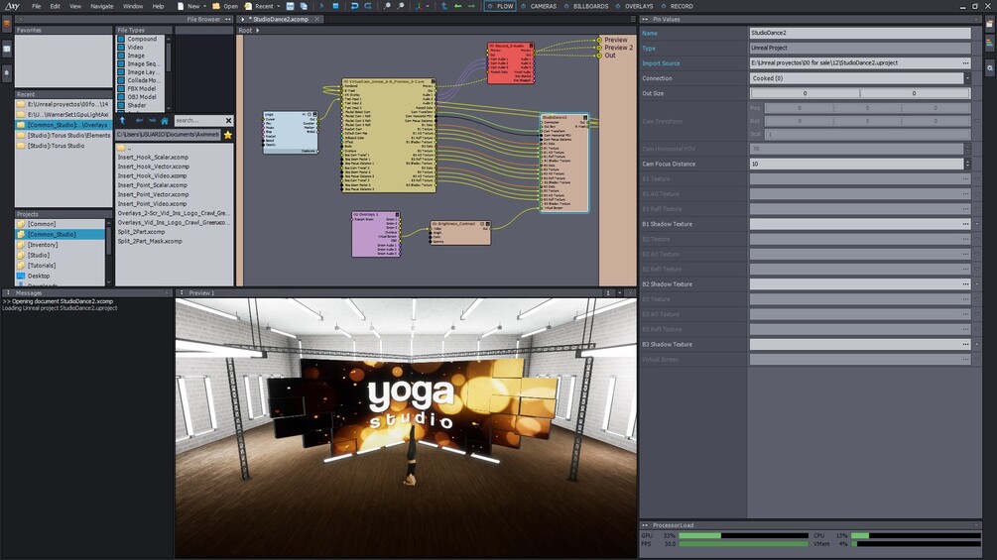Clear the File Browser search with the X

pos(229,120)
